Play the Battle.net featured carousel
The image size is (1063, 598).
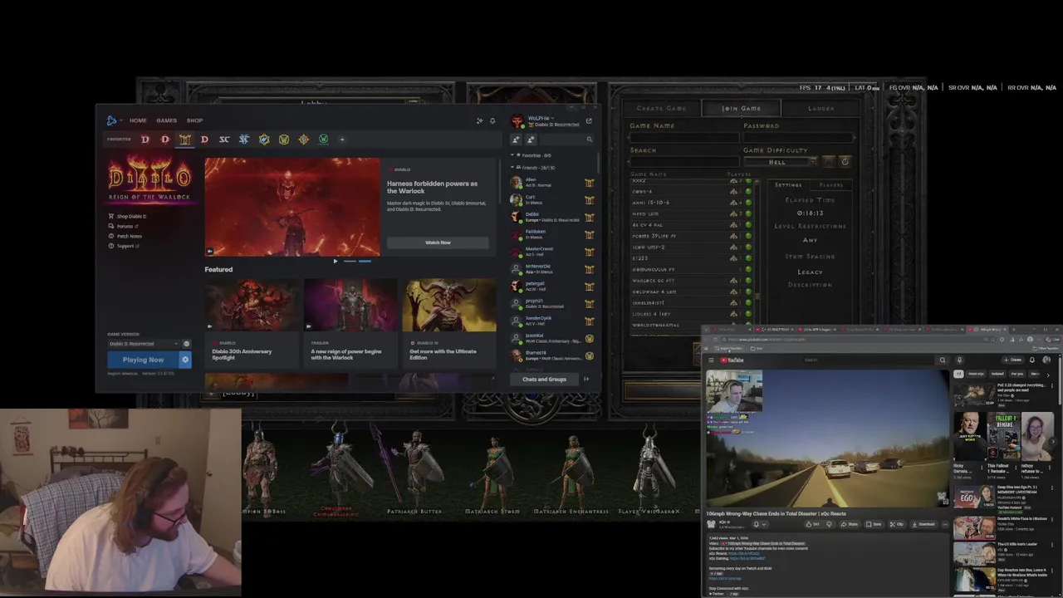[336, 261]
